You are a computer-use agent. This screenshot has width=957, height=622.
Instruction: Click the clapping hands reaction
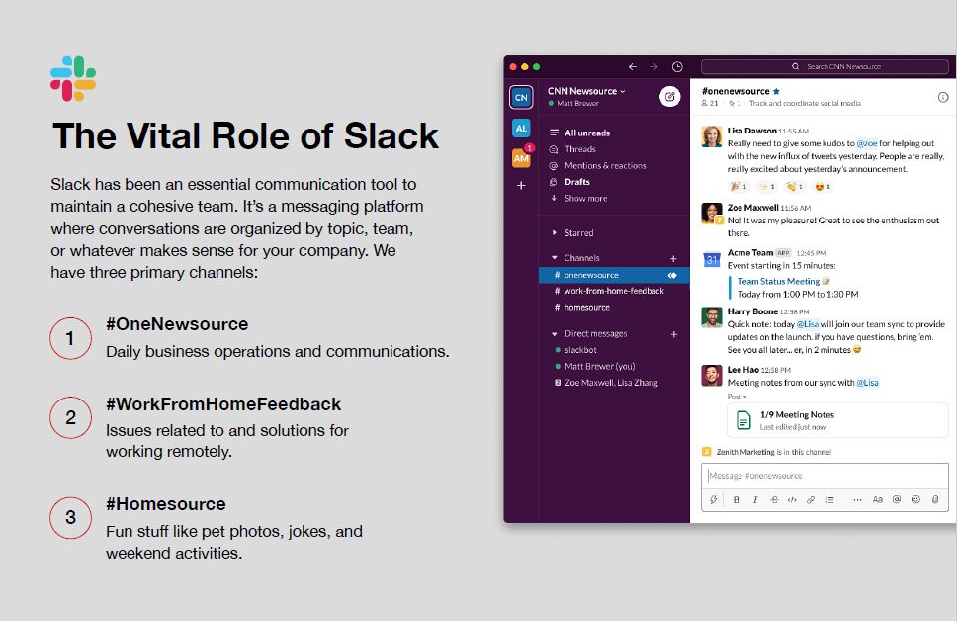pos(794,187)
